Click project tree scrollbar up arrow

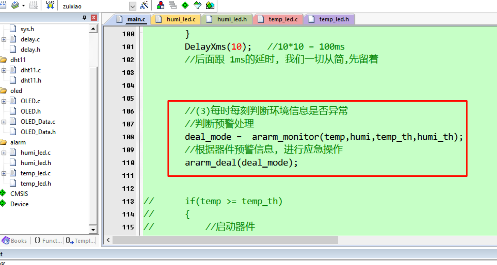[93, 29]
